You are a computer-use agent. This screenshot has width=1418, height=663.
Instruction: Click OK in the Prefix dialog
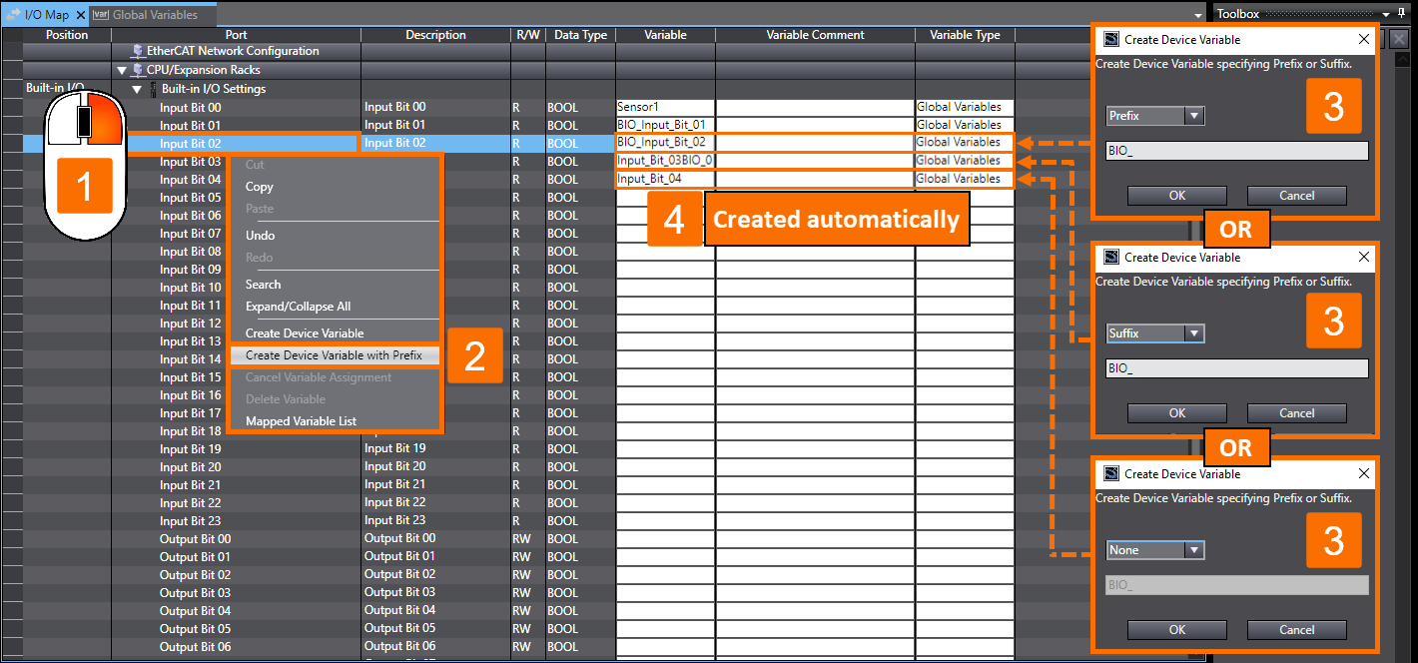[1176, 195]
